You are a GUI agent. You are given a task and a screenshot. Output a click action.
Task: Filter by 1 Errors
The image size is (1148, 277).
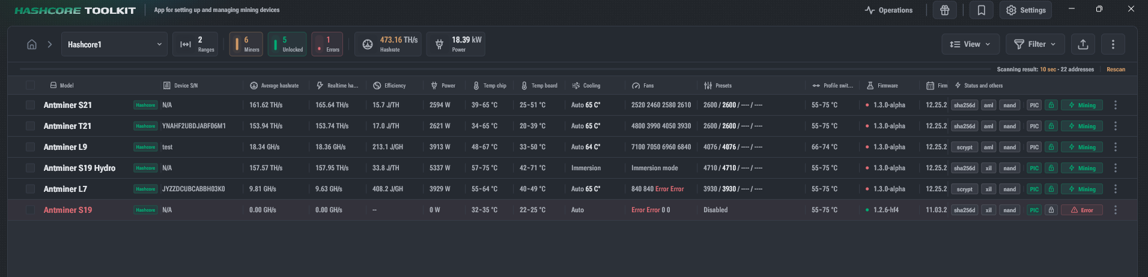[327, 44]
